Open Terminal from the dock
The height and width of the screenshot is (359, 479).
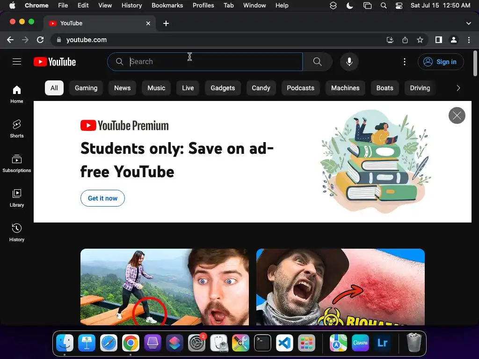(x=263, y=343)
